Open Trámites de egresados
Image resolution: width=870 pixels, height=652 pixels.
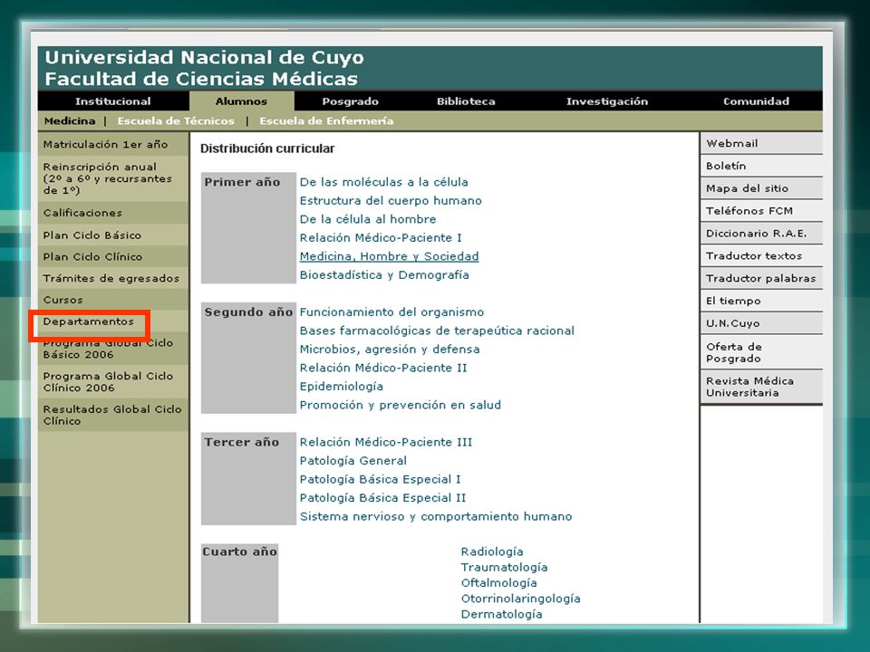(x=113, y=278)
